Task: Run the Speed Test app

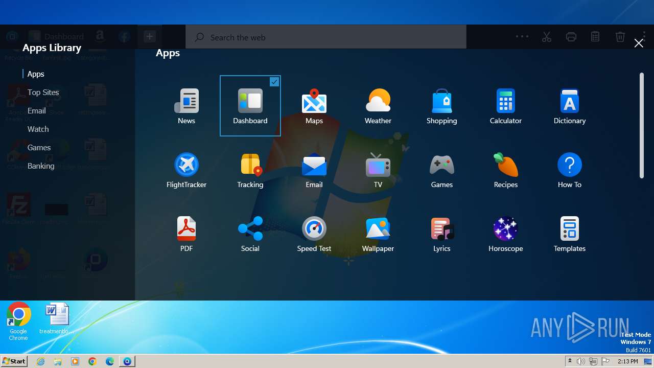Action: coord(314,234)
